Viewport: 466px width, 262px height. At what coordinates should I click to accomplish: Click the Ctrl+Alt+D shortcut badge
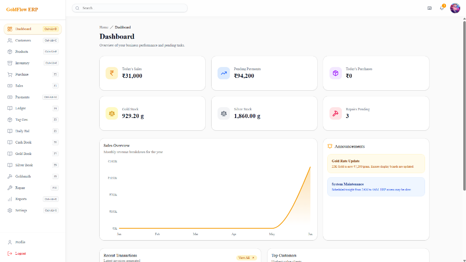coord(51,29)
